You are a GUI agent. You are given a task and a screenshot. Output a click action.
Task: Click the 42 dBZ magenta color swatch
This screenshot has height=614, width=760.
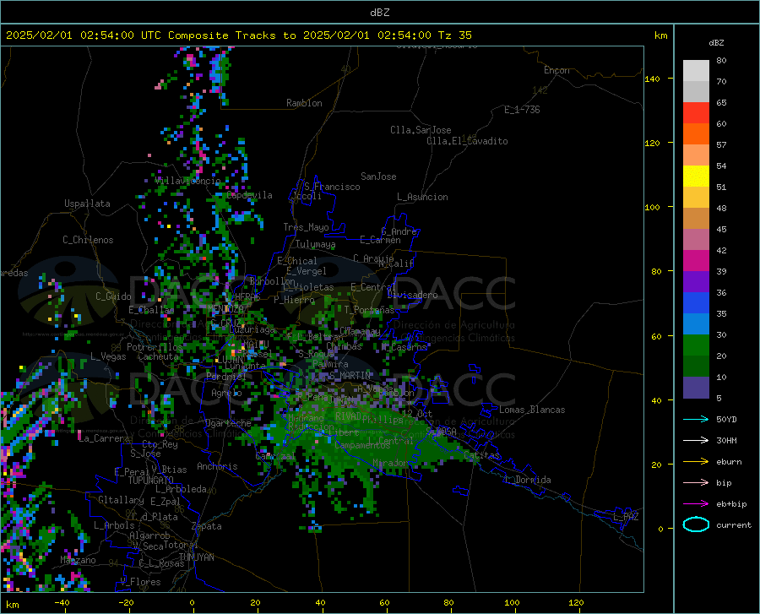click(696, 261)
